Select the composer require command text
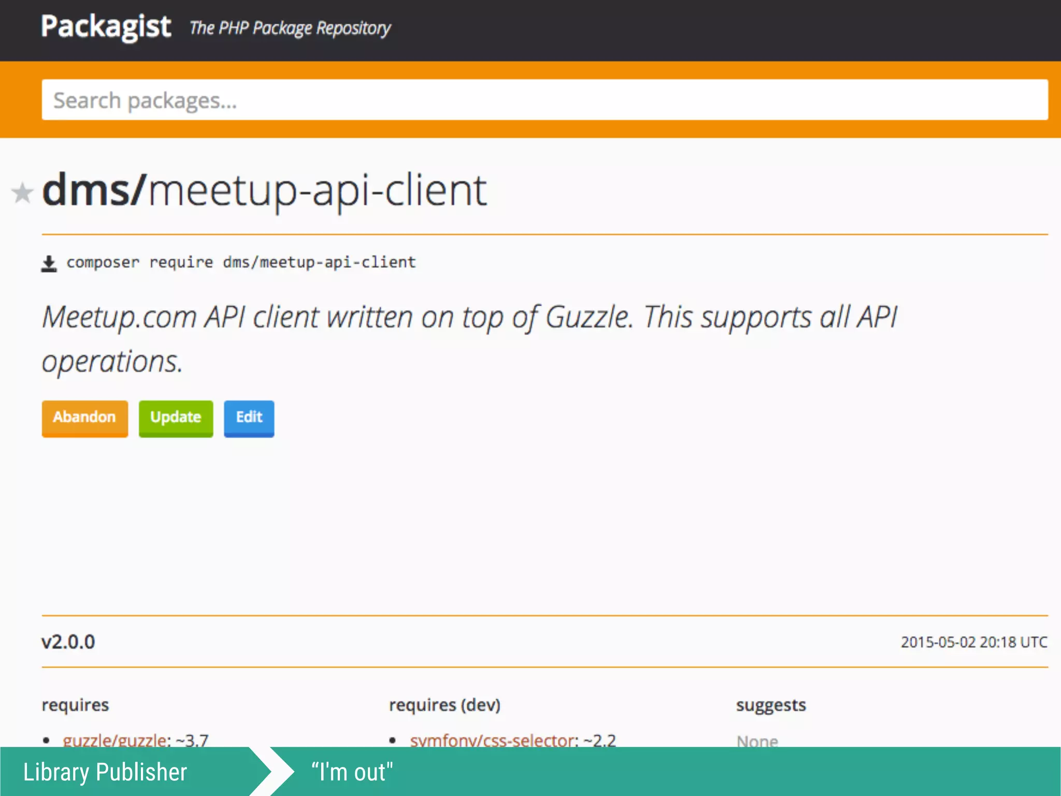This screenshot has width=1061, height=796. (x=241, y=262)
